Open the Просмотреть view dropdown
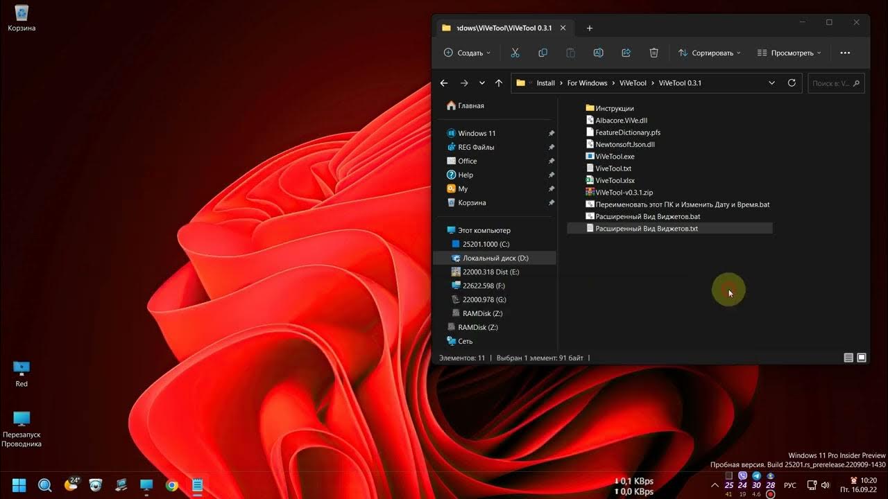The height and width of the screenshot is (499, 888). point(789,53)
